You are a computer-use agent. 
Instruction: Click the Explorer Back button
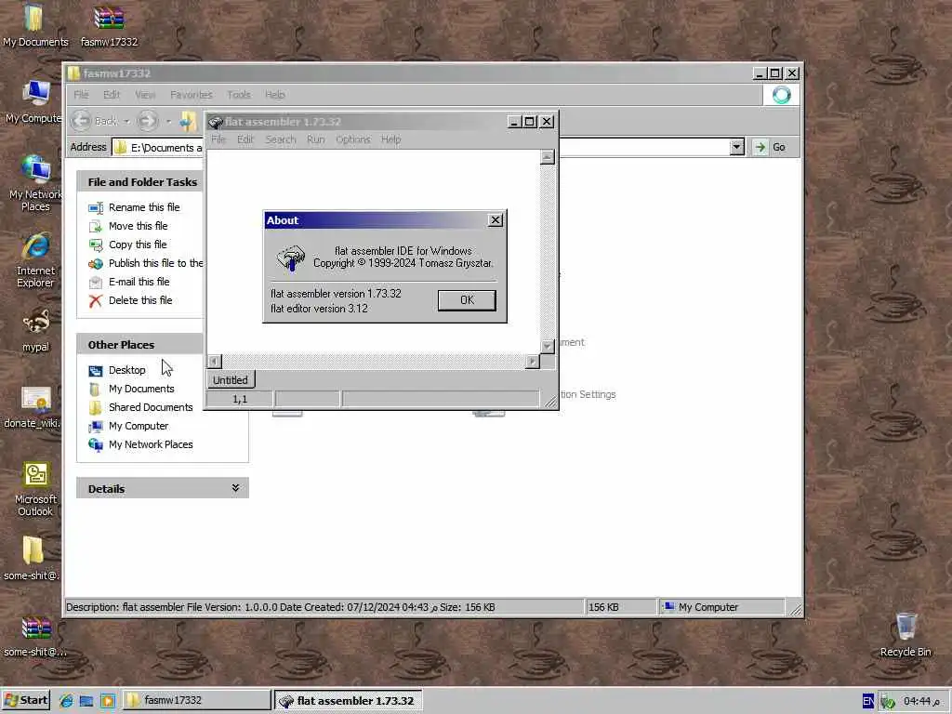point(95,121)
